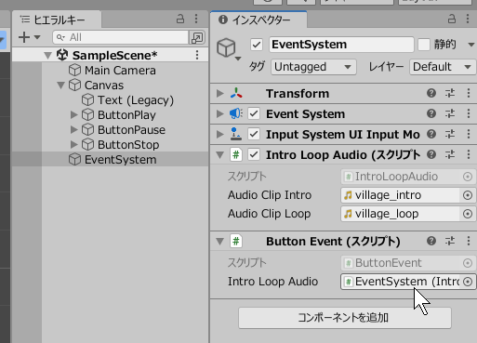Viewport: 477px width, 343px height.
Task: Expand the ButtonPlay object in the hierarchy
Action: pyautogui.click(x=73, y=115)
